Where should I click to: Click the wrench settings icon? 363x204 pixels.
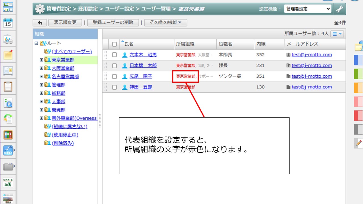[339, 9]
